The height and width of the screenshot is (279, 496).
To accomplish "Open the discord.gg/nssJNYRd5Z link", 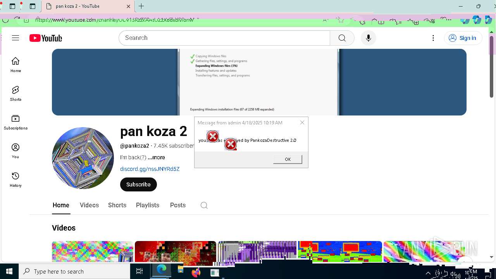I will pos(150,169).
